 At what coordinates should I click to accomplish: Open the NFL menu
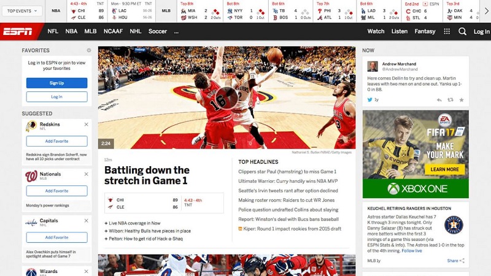tap(53, 31)
